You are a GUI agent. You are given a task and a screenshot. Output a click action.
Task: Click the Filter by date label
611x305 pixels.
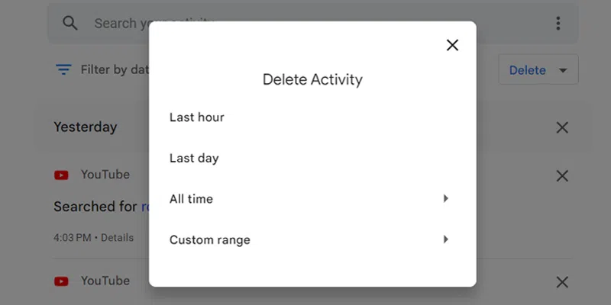pos(115,70)
